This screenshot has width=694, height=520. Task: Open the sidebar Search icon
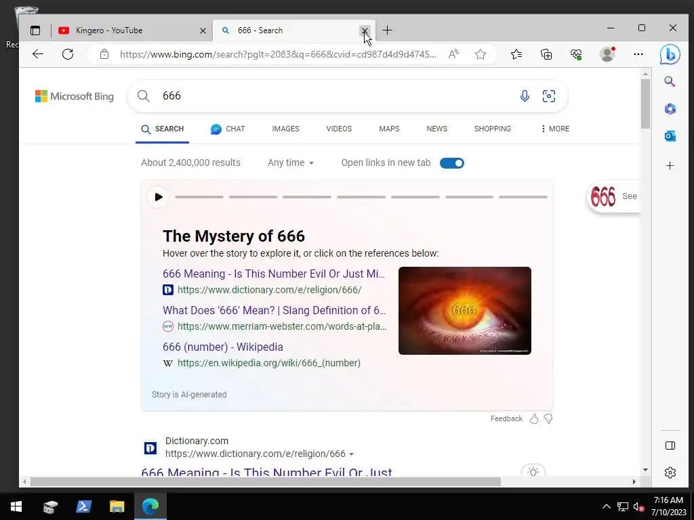tap(670, 81)
